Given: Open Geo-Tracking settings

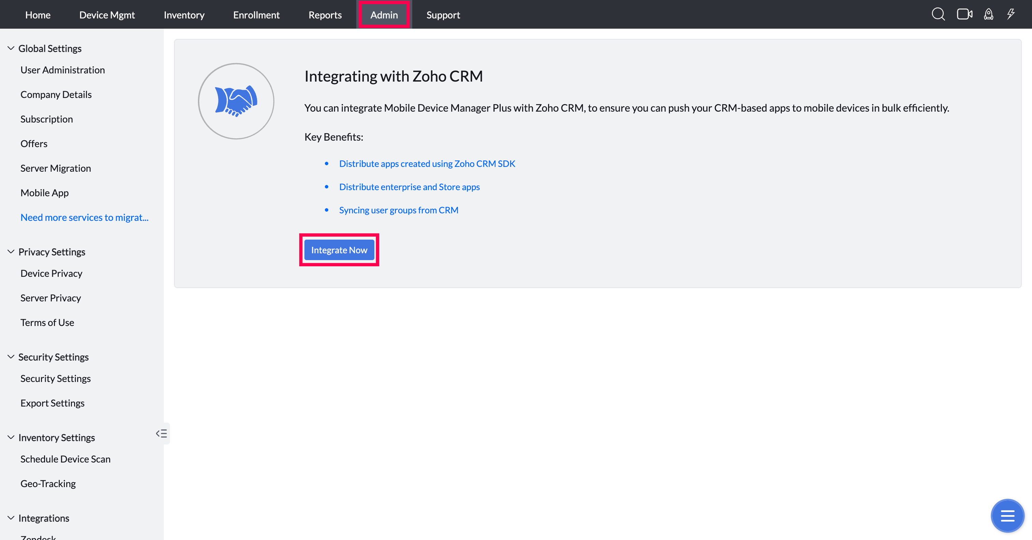Looking at the screenshot, I should 48,484.
